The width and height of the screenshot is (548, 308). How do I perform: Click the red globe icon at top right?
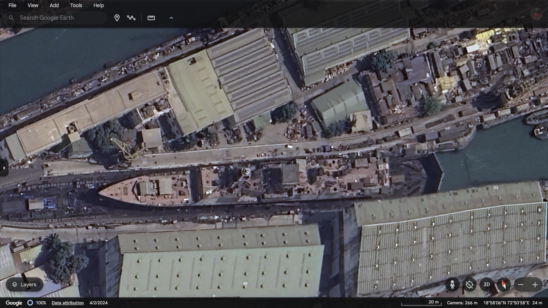pos(536,14)
